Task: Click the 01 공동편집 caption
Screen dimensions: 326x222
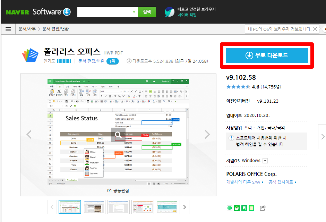Action: click(118, 190)
